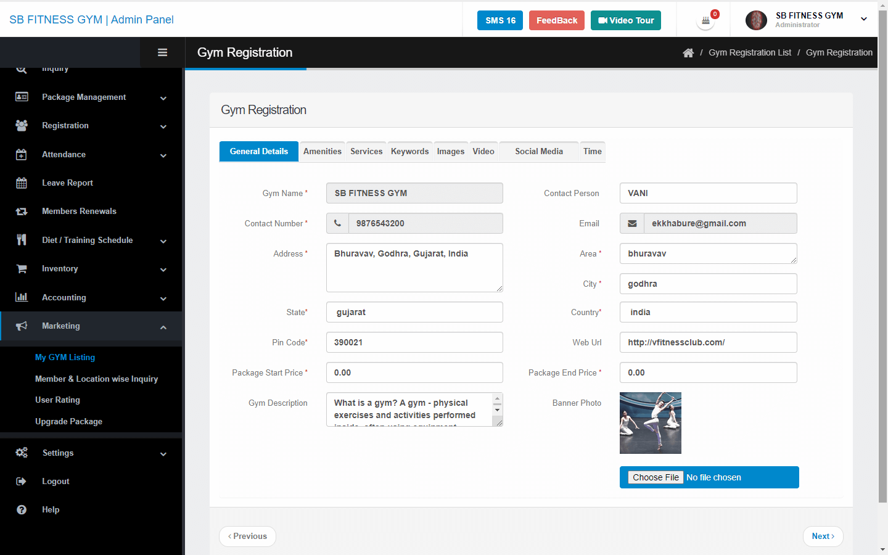Image resolution: width=888 pixels, height=555 pixels.
Task: Open the birthday cake notification icon
Action: click(x=705, y=20)
